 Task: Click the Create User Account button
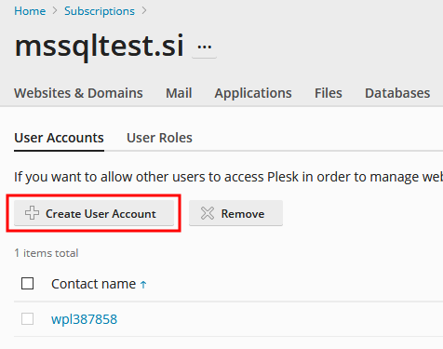pos(94,213)
